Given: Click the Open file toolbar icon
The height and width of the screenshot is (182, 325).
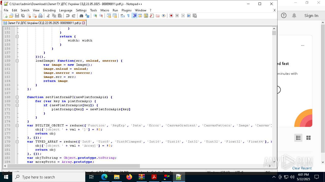Looking at the screenshot, I should point(11,16).
